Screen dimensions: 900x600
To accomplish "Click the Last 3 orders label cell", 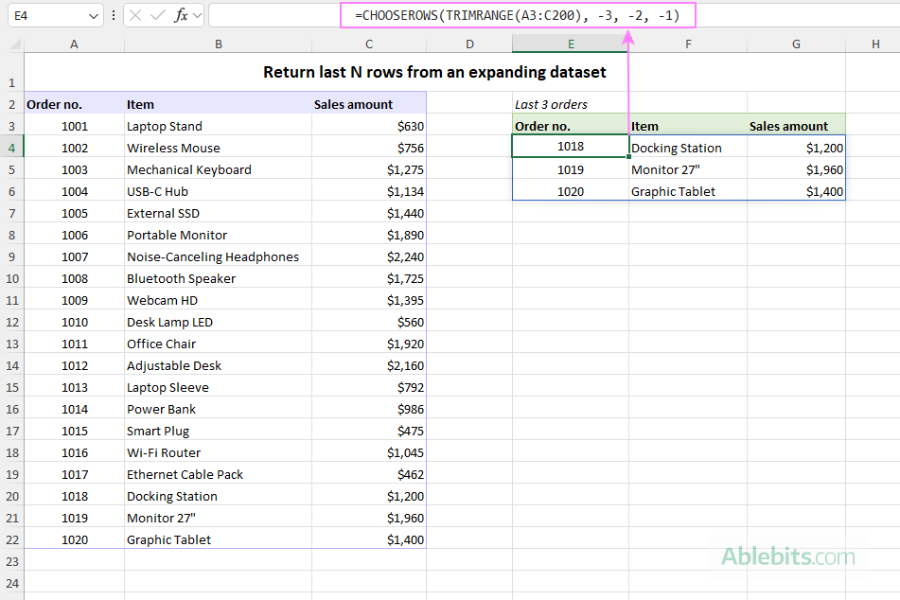I will point(551,104).
